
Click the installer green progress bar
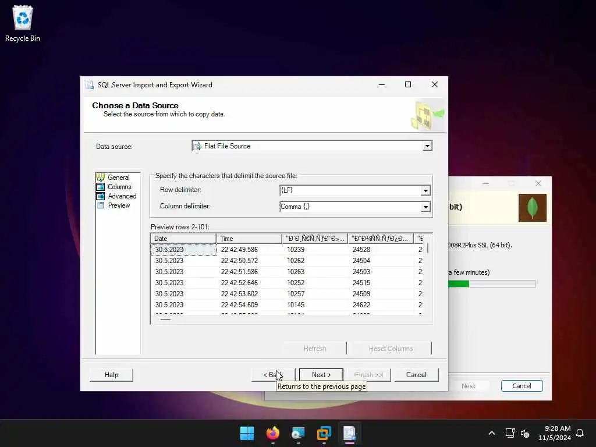click(x=492, y=283)
